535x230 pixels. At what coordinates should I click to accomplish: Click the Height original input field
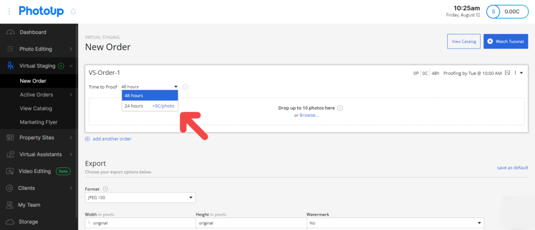click(x=251, y=223)
